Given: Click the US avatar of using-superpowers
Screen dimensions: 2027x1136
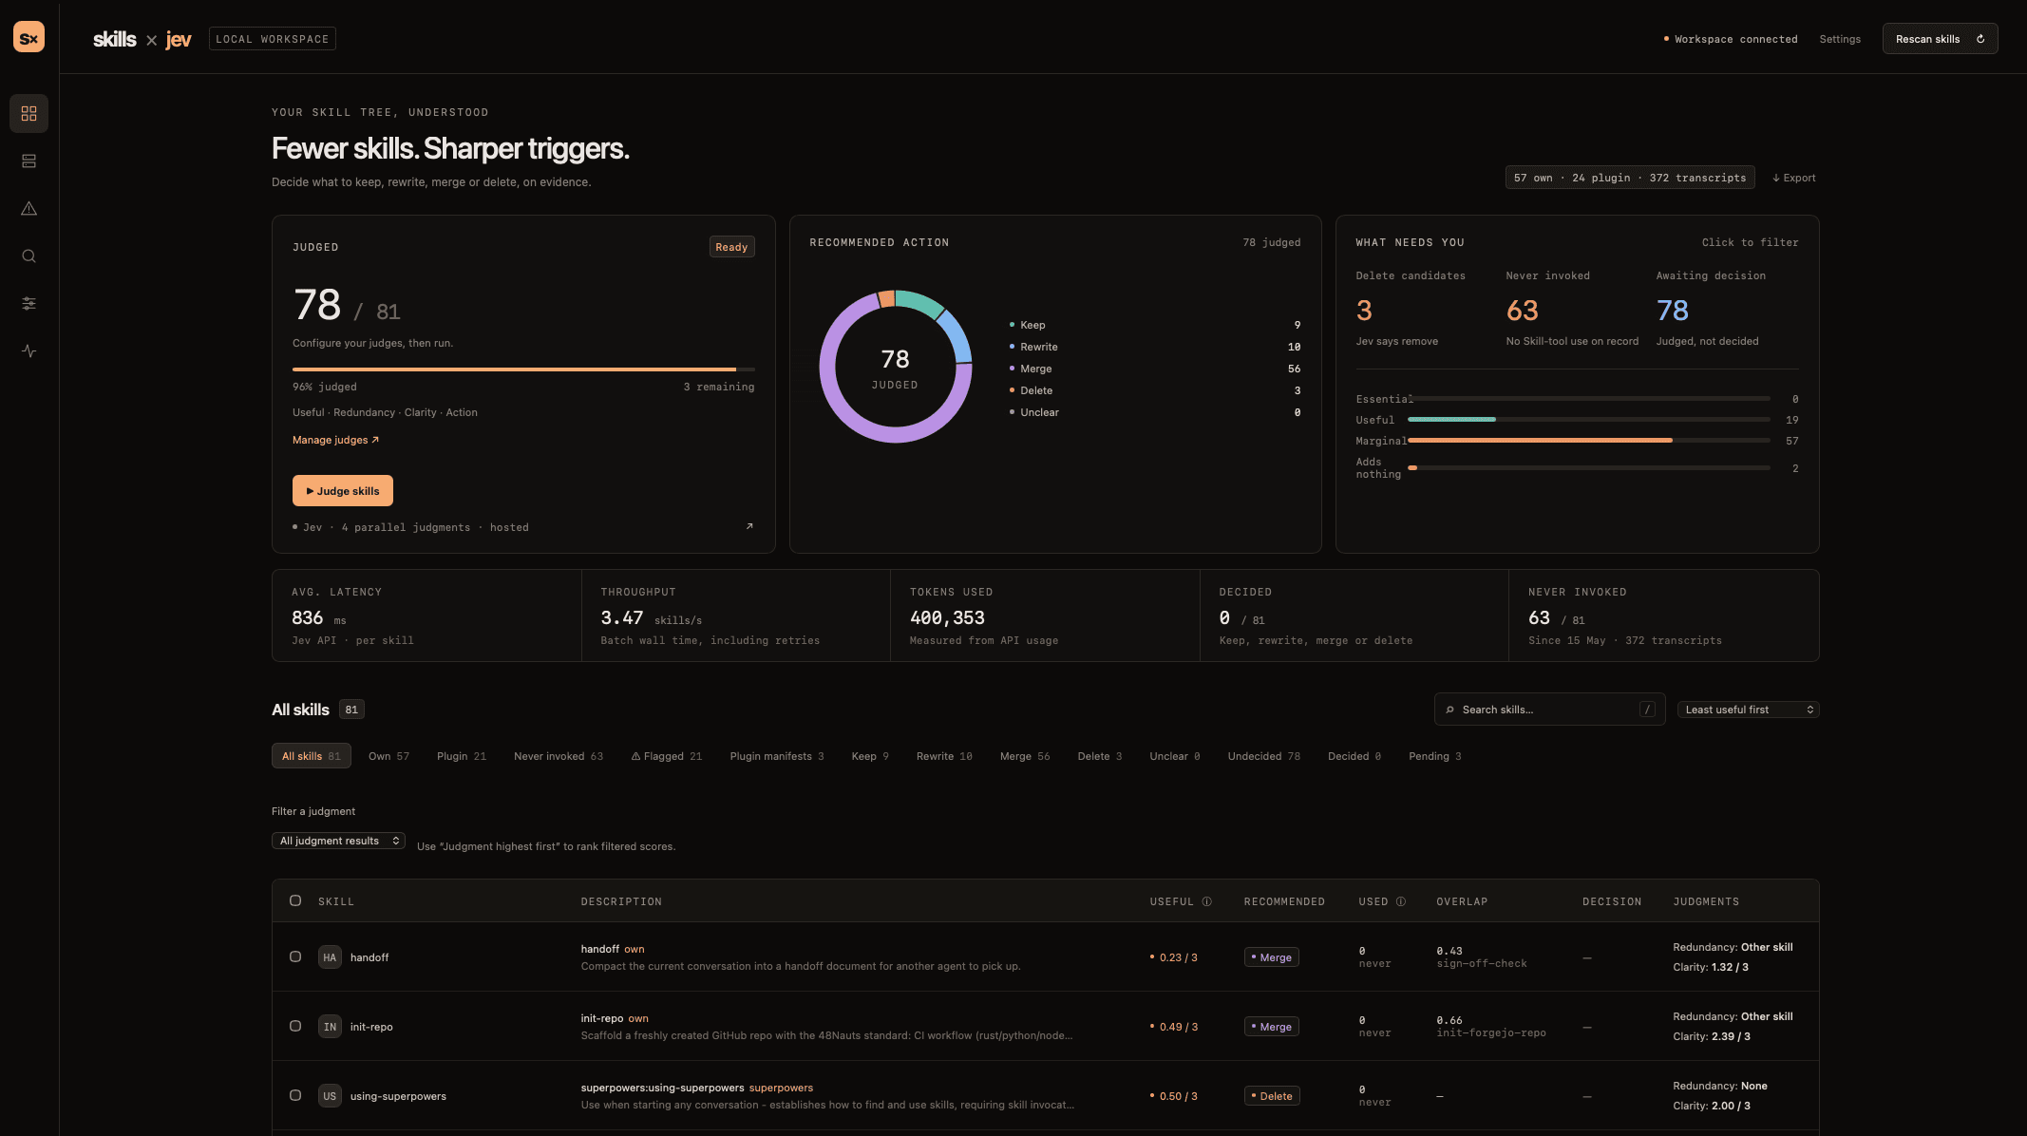Looking at the screenshot, I should click(330, 1096).
